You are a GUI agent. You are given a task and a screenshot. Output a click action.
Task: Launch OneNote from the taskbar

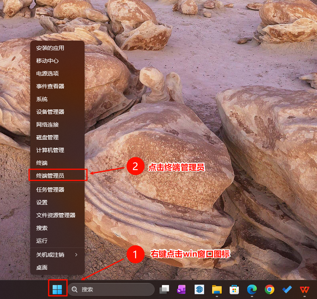(182, 289)
